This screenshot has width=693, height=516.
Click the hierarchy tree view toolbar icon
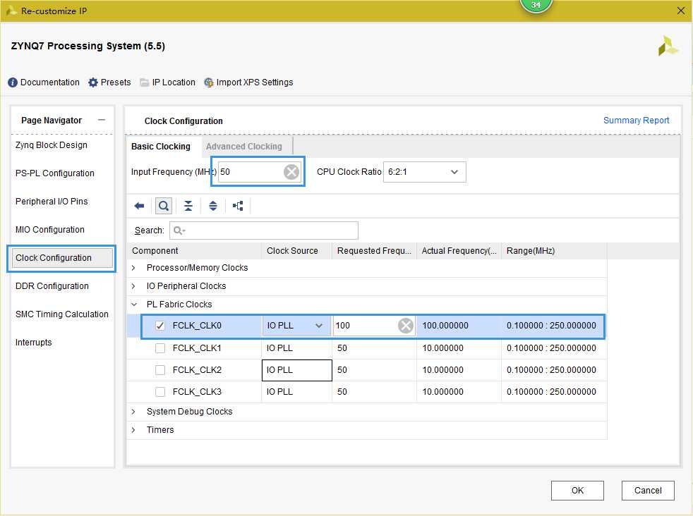(x=238, y=206)
